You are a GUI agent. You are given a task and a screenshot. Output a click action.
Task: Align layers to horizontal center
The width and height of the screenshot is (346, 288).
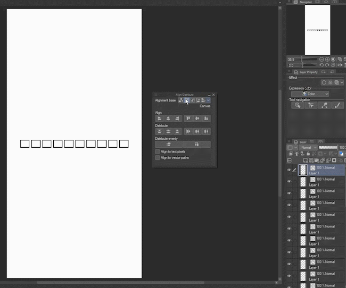click(x=168, y=118)
